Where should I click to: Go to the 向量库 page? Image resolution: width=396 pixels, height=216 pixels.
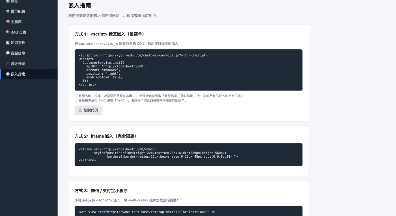29,22
